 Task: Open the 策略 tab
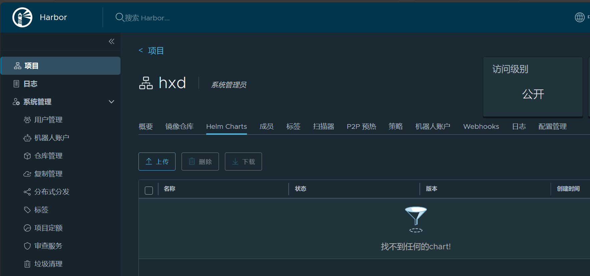pyautogui.click(x=396, y=126)
